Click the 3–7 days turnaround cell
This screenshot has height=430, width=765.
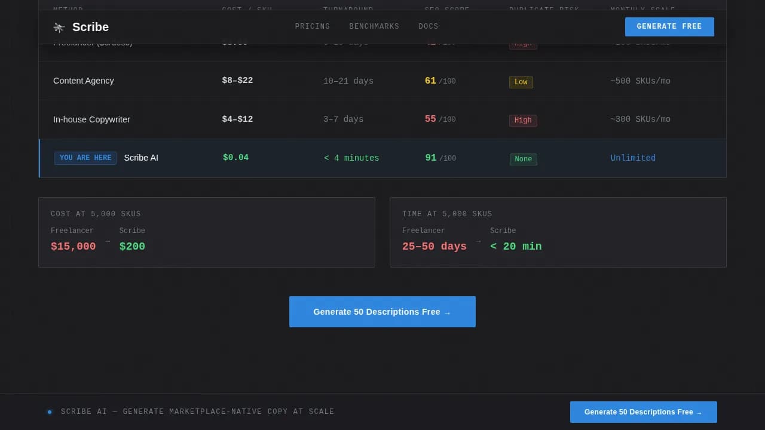coord(343,119)
